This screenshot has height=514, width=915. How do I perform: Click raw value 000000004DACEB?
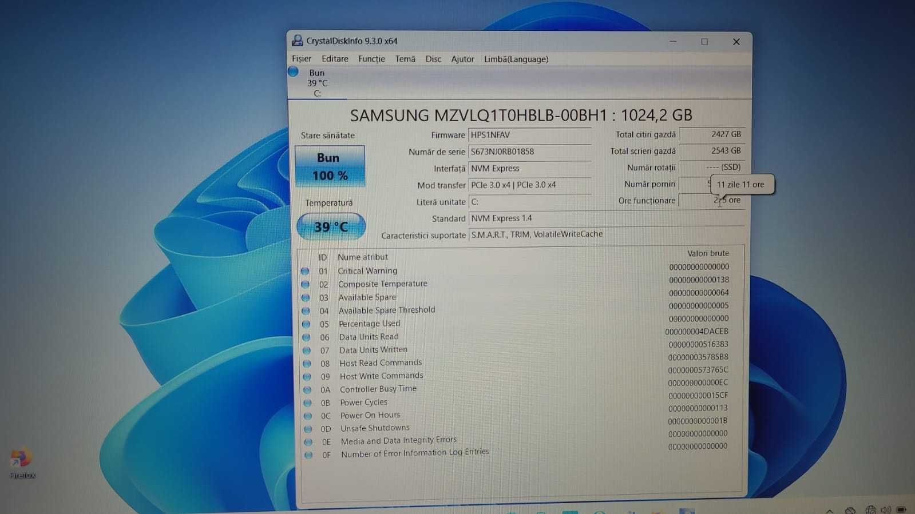click(696, 332)
